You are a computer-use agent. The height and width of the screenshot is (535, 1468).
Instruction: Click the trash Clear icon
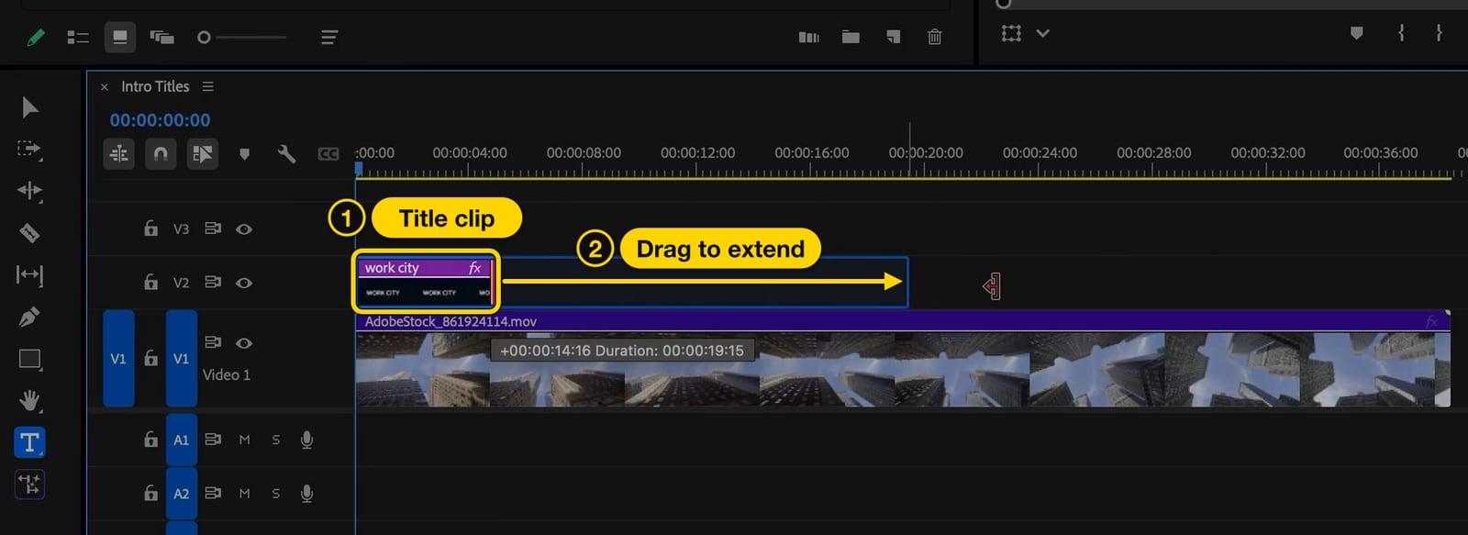tap(934, 38)
